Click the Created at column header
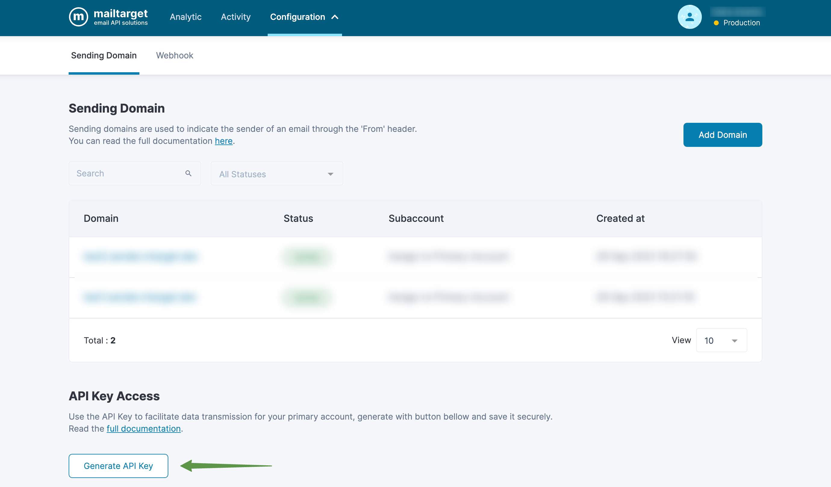The width and height of the screenshot is (831, 487). click(620, 218)
